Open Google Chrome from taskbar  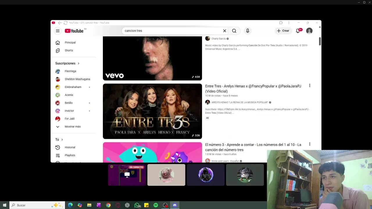pyautogui.click(x=108, y=205)
